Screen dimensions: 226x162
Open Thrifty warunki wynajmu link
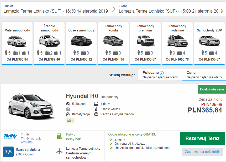pyautogui.click(x=31, y=140)
